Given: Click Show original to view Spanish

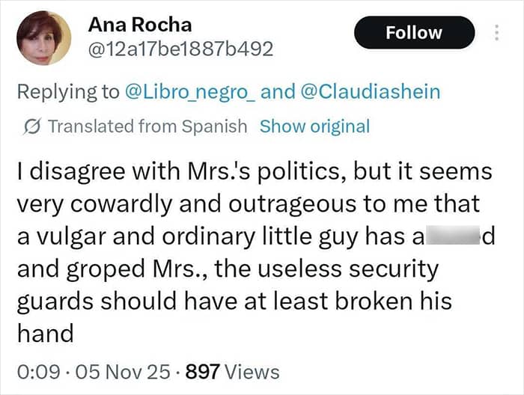Looking at the screenshot, I should [x=315, y=126].
